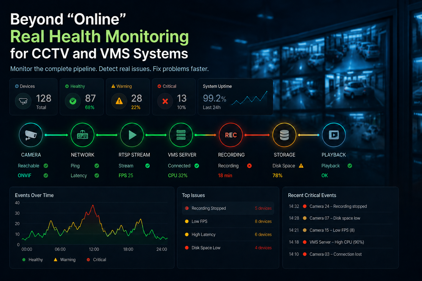
Task: Click the Stream status check icon
Action: point(148,166)
